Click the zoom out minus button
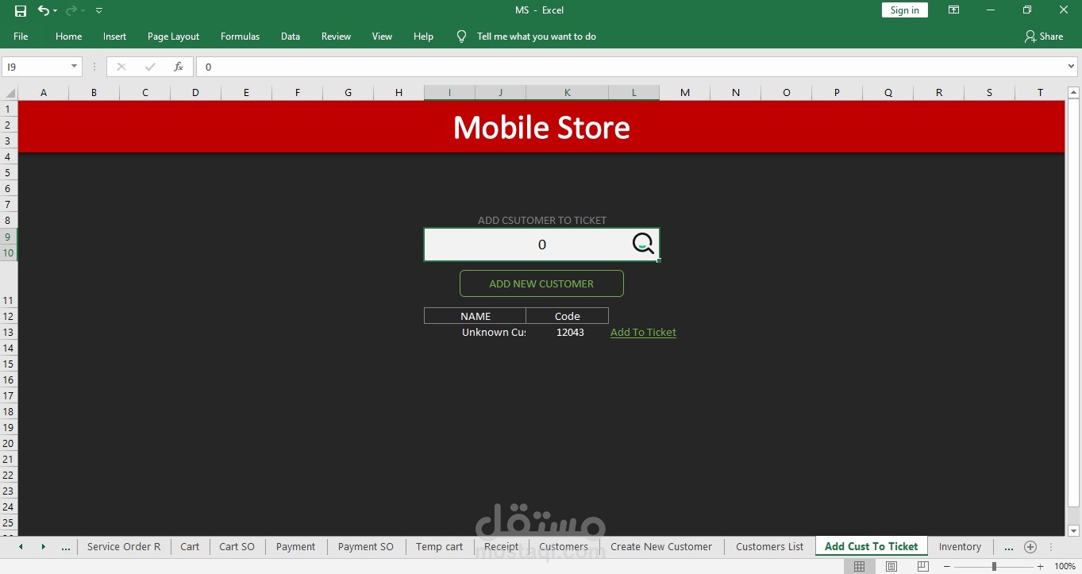Screen dimensions: 1082x574 947,567
